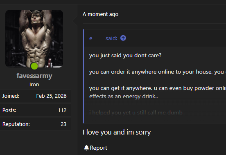Click the Reputation value 23

pyautogui.click(x=63, y=124)
